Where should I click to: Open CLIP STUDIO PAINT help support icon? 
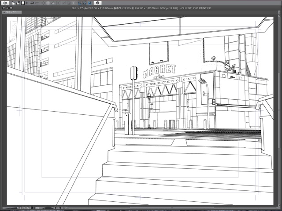(98, 3)
